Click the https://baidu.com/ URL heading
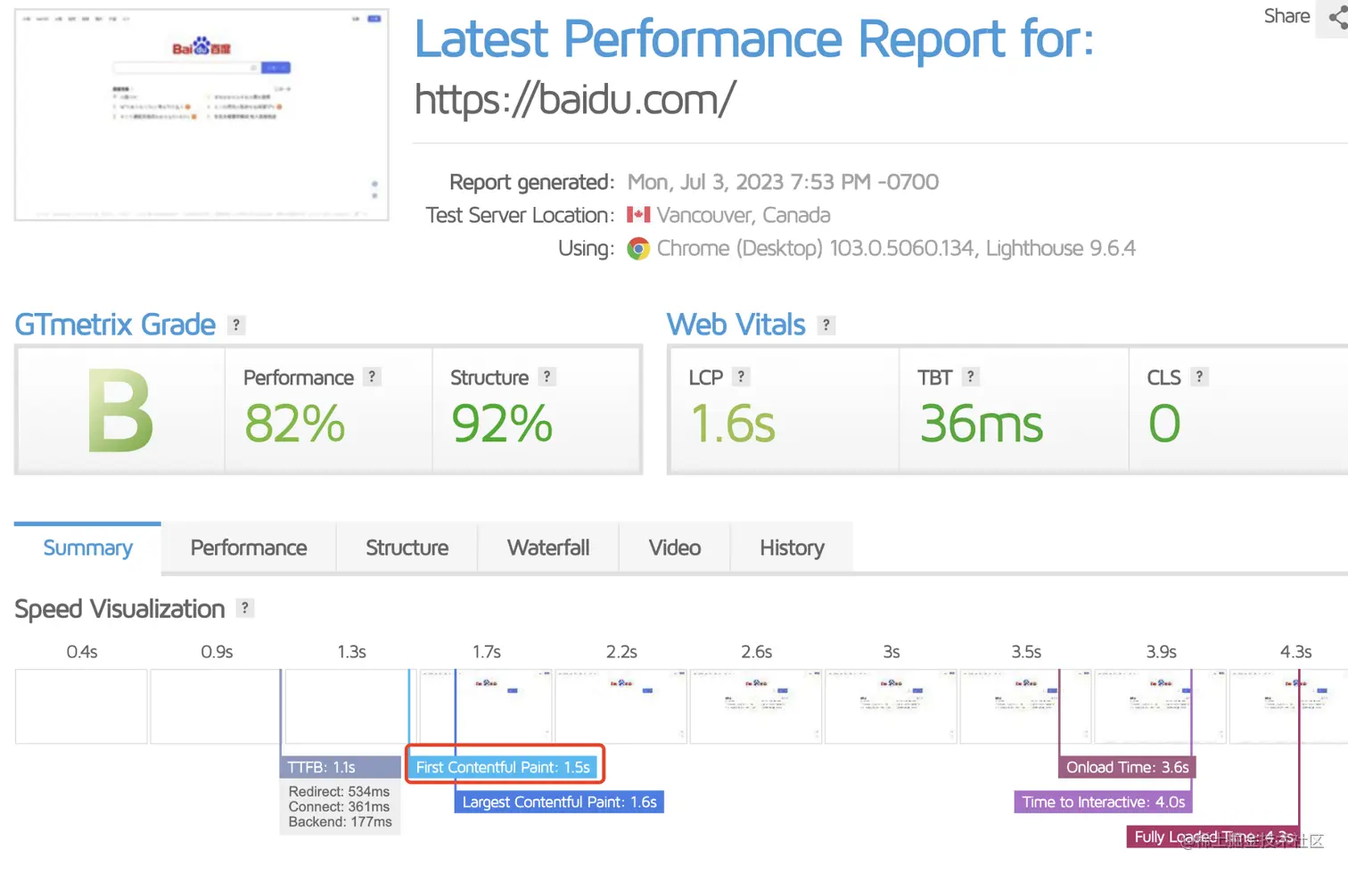The image size is (1348, 874). click(575, 98)
